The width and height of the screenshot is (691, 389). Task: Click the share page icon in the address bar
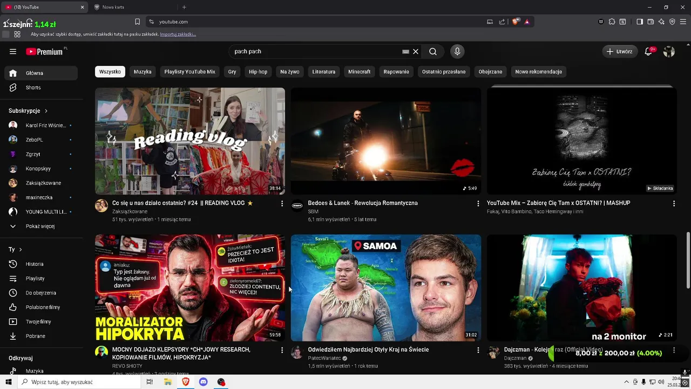502,22
